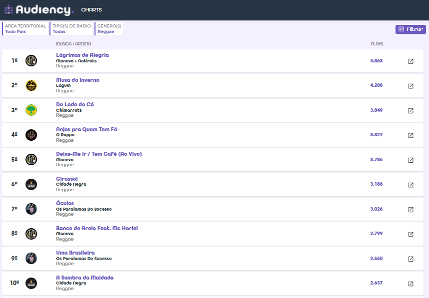The width and height of the screenshot is (429, 298).
Task: Click the play count 3.026
Action: pos(376,209)
